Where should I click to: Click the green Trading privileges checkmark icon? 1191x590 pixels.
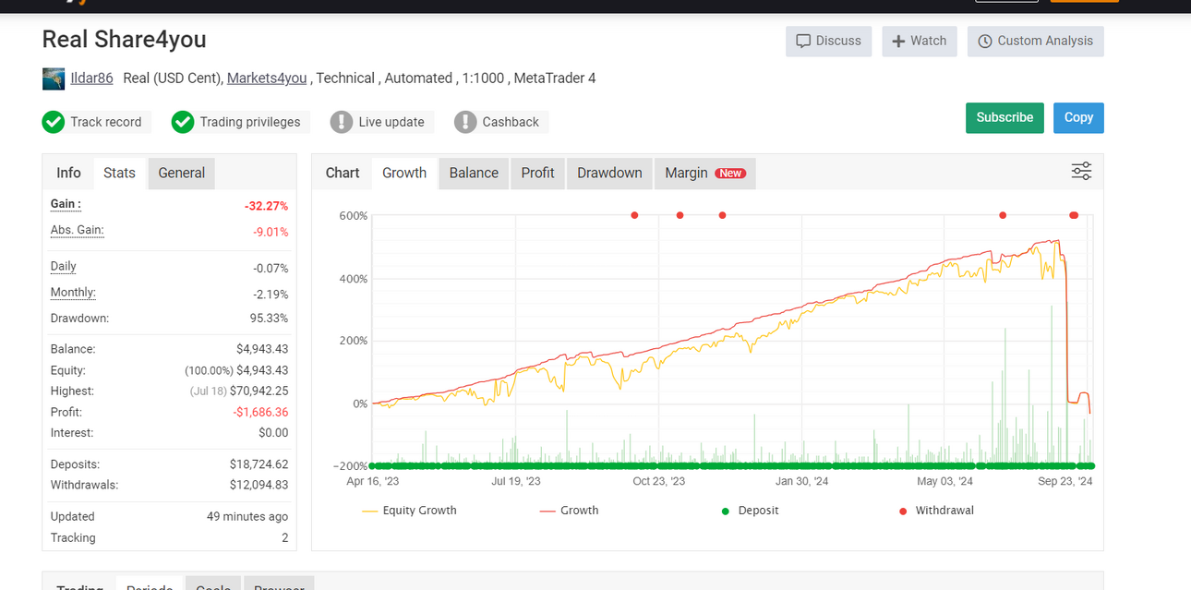pos(183,122)
